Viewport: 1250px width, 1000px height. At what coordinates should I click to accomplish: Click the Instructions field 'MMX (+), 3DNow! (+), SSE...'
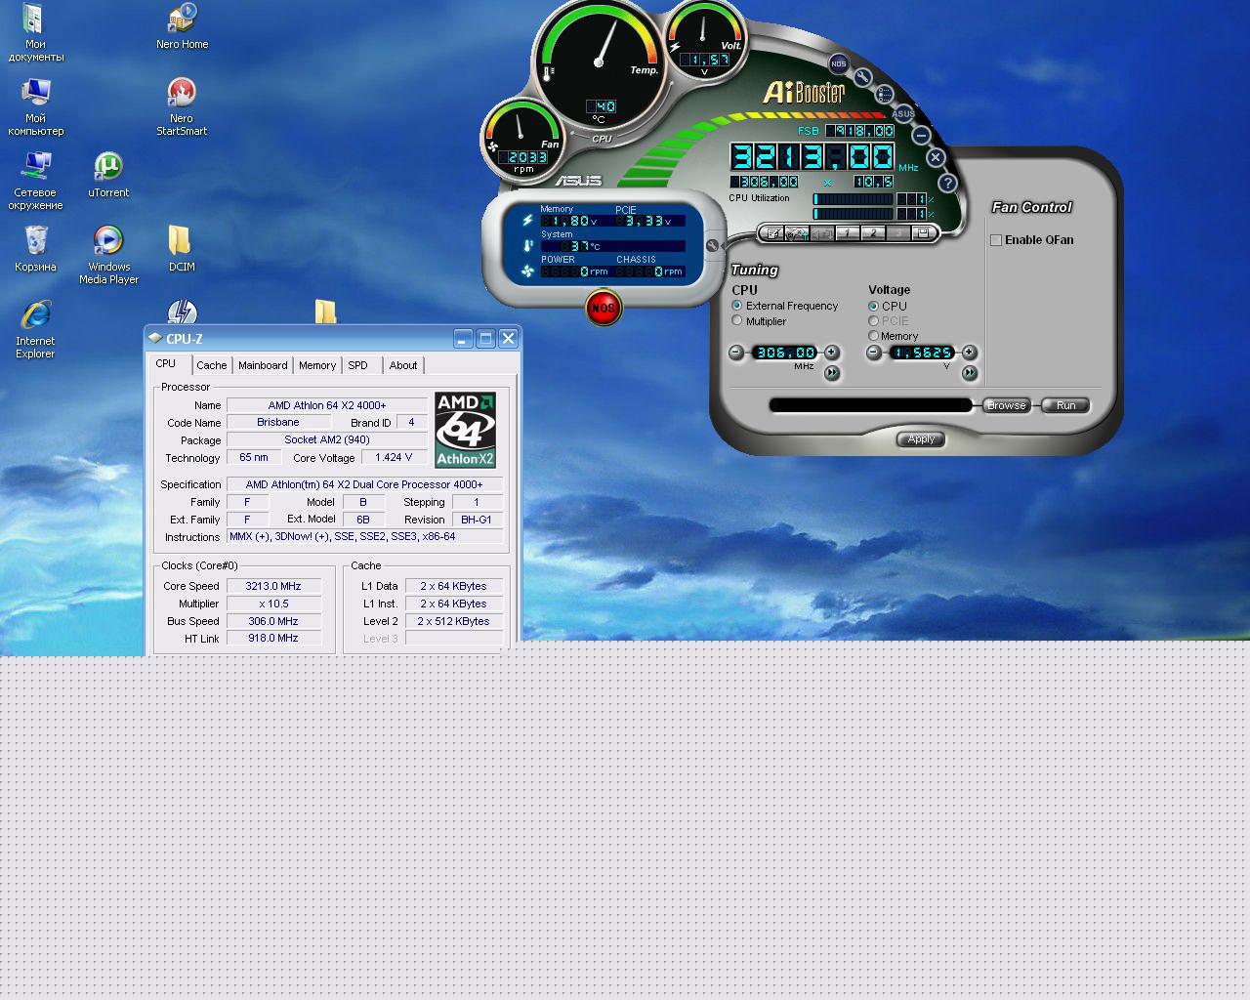(x=364, y=536)
